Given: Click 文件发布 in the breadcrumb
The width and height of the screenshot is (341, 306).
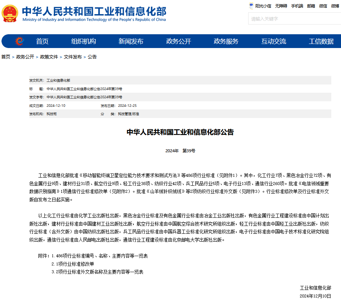Looking at the screenshot, I should [x=73, y=57].
